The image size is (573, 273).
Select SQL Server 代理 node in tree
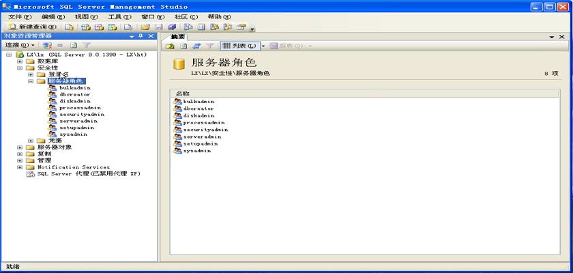pyautogui.click(x=89, y=173)
